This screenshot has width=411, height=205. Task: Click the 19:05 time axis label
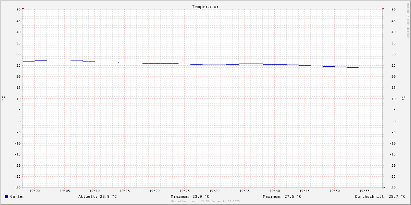point(65,191)
